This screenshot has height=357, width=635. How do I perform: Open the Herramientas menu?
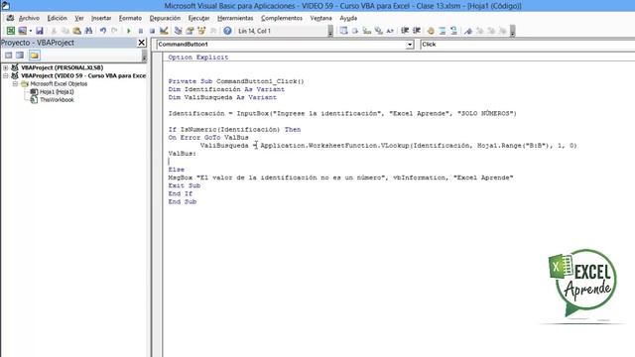click(235, 18)
